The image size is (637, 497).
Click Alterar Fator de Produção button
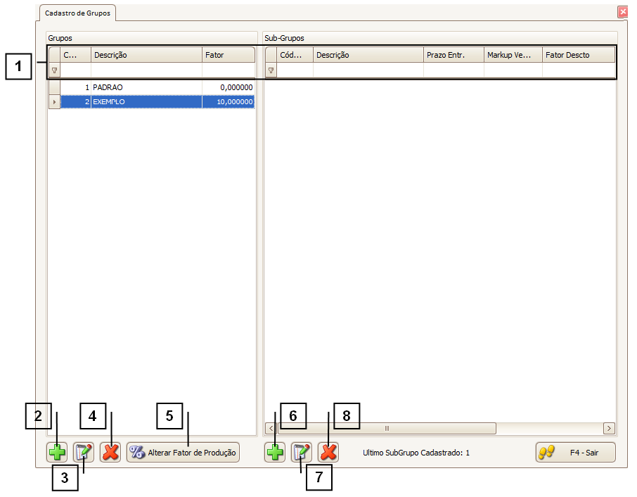(x=183, y=453)
